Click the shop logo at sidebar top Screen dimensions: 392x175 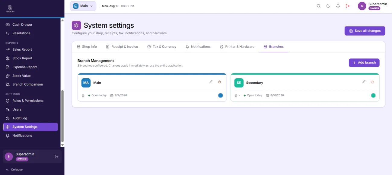point(10,8)
